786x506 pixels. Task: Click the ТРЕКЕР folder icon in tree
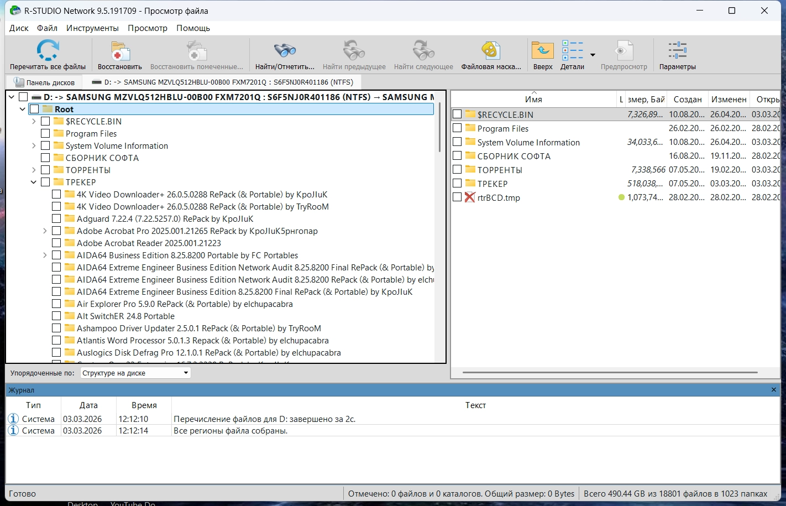pos(58,182)
